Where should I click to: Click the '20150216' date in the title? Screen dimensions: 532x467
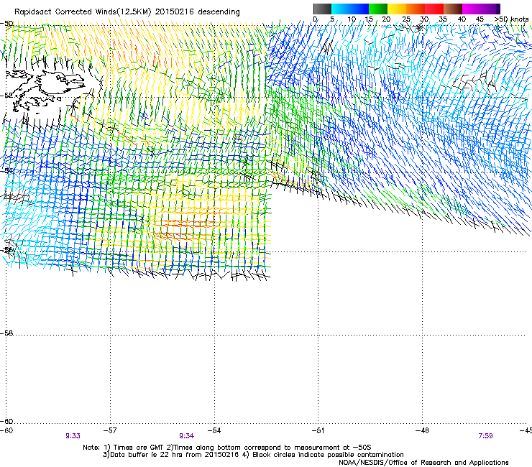point(175,12)
